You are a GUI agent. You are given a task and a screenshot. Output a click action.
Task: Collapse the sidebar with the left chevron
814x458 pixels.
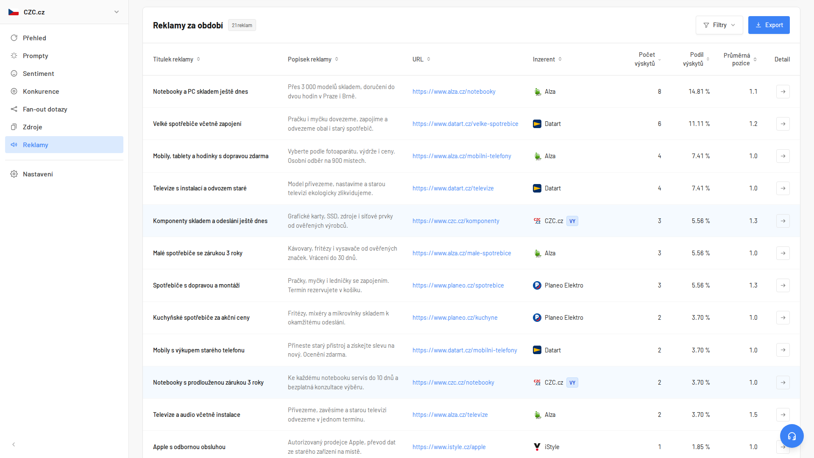[14, 444]
